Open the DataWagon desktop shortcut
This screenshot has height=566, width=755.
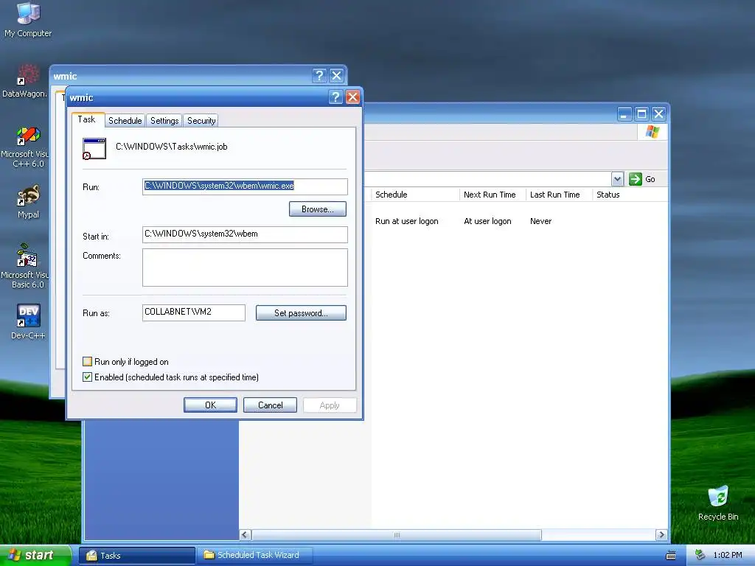[25, 81]
